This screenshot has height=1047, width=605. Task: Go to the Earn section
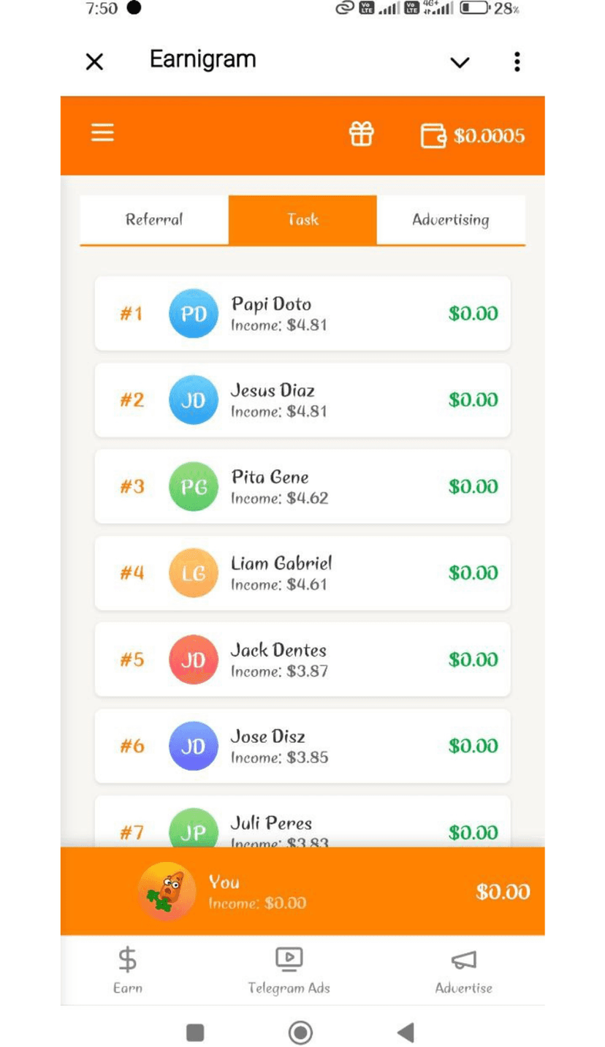click(x=128, y=970)
